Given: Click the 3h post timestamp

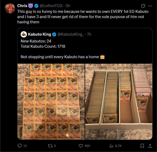Looking at the screenshot, I should [x=68, y=6].
